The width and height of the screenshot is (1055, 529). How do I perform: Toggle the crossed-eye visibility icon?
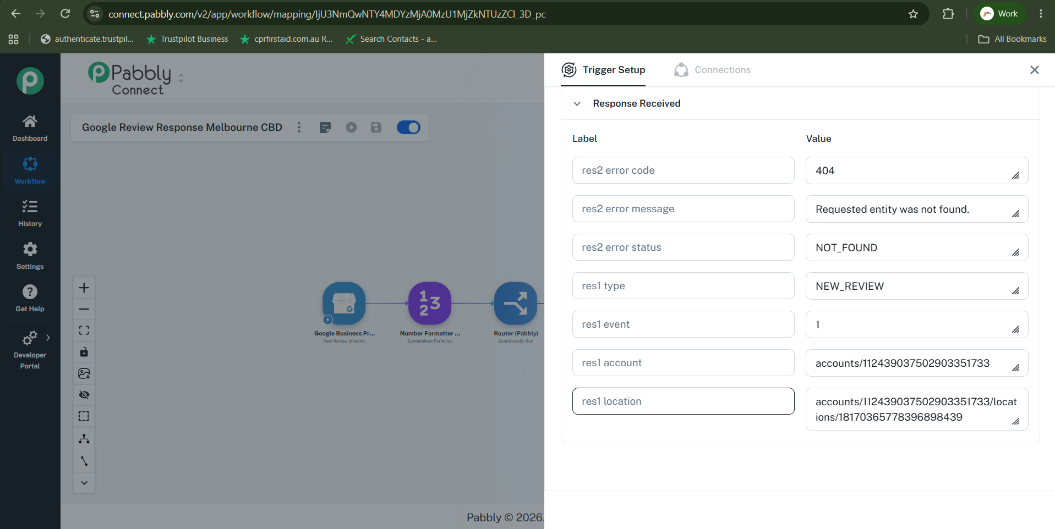tap(84, 395)
